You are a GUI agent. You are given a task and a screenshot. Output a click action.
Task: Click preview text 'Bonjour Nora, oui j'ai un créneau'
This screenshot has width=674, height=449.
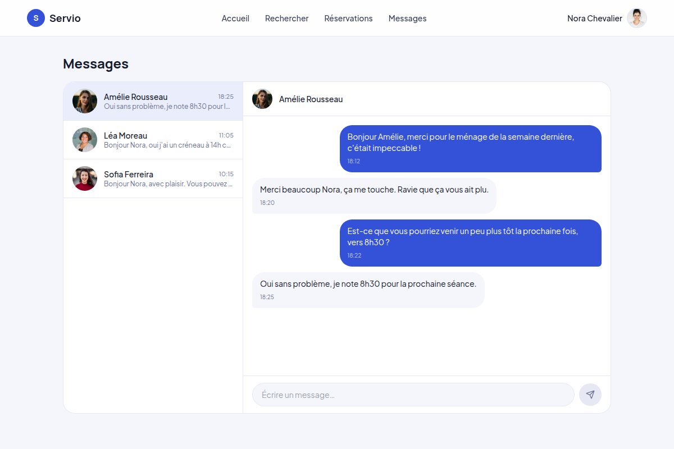click(168, 145)
